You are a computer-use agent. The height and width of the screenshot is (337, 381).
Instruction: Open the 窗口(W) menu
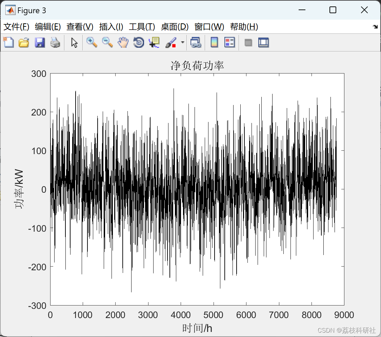point(209,27)
